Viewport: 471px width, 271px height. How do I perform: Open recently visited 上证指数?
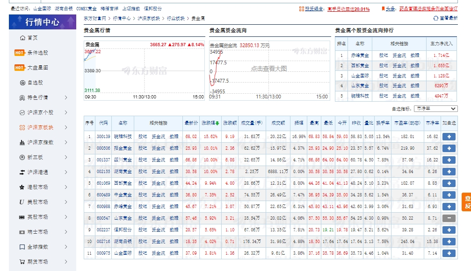(x=131, y=9)
